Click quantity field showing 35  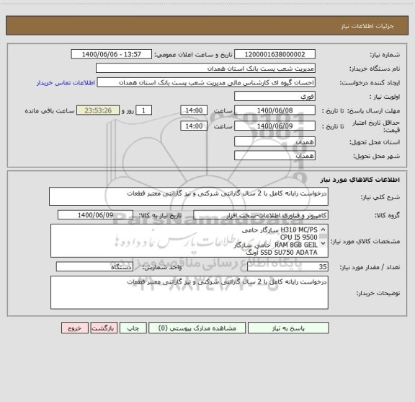(x=287, y=267)
